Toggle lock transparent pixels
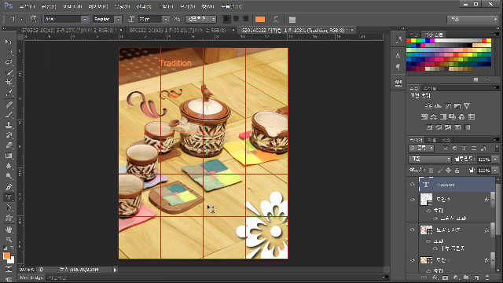The height and width of the screenshot is (283, 503). tap(431, 171)
